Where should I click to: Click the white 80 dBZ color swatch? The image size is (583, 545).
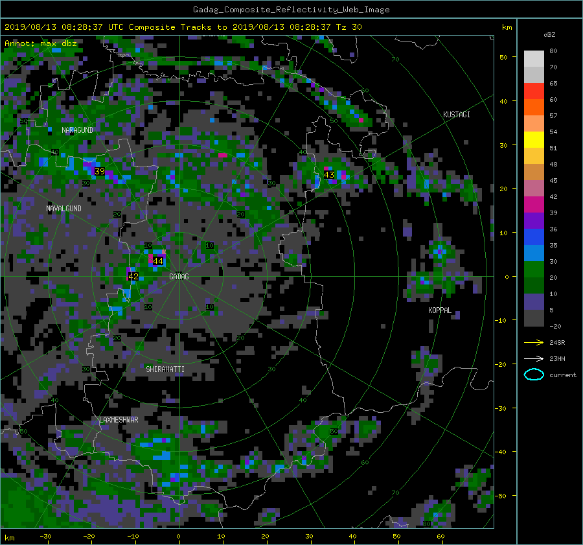tap(534, 59)
